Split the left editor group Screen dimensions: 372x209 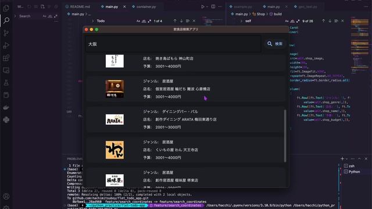point(213,6)
